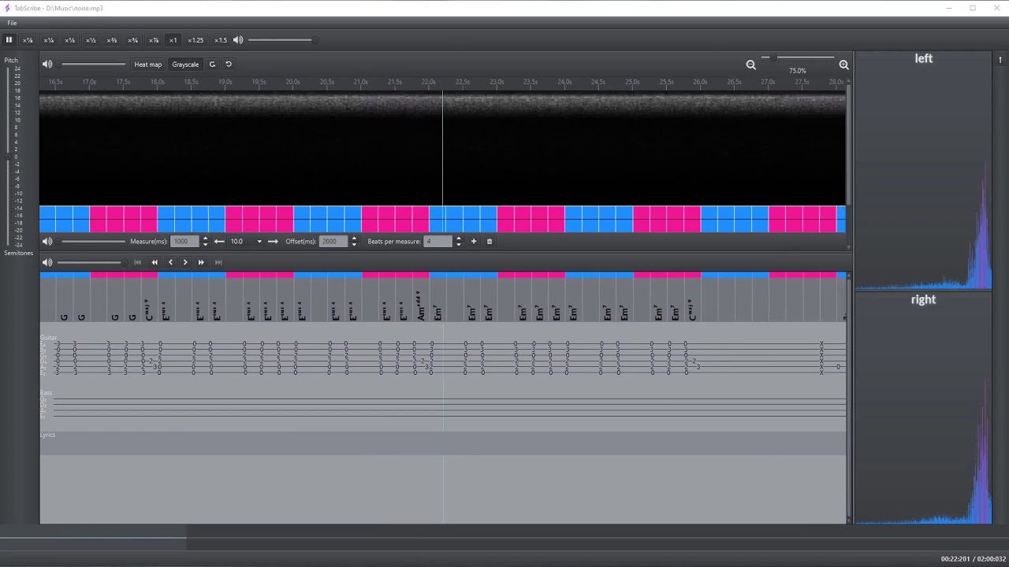The width and height of the screenshot is (1009, 567).
Task: Click the Measure(ms) input field showing 1000
Action: coord(185,242)
